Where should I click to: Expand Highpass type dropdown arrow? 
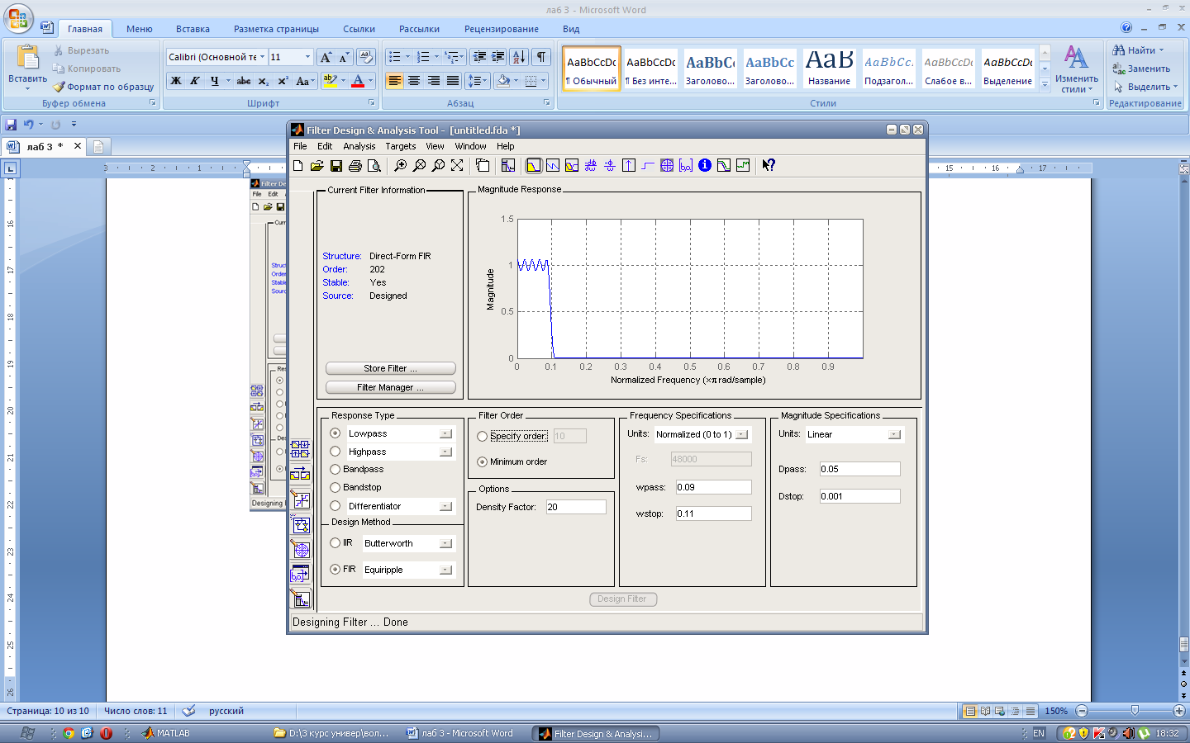[x=446, y=452]
